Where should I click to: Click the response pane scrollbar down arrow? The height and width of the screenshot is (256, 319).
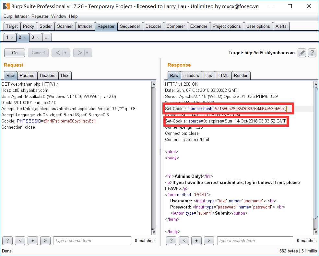[x=316, y=232]
